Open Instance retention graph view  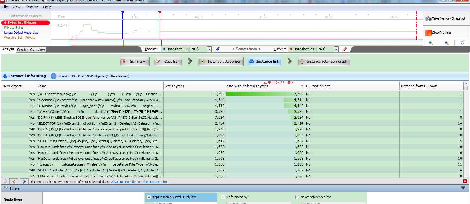(x=324, y=62)
